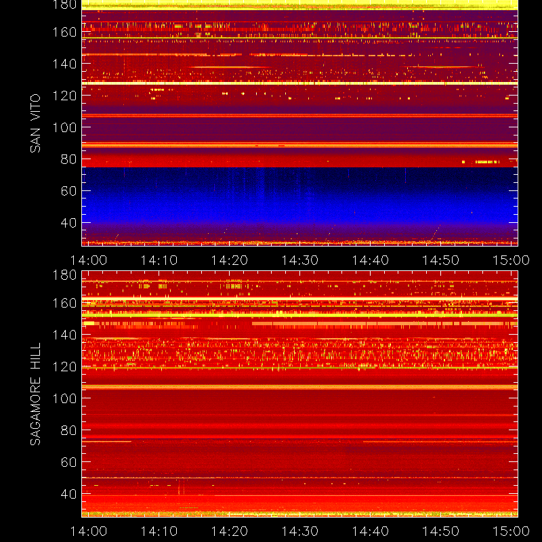This screenshot has width=542, height=542.
Task: Click 14:40 time label under San Vito plot
Action: [x=370, y=260]
